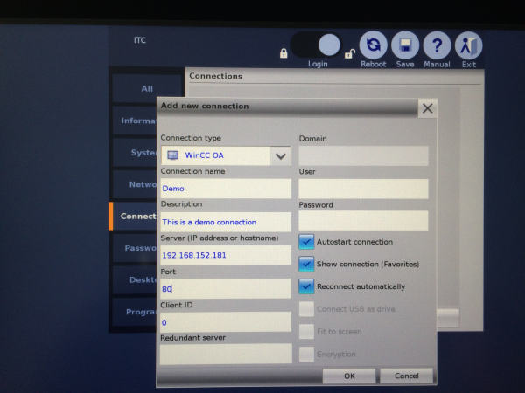Select the Network sidebar tab

pyautogui.click(x=135, y=184)
